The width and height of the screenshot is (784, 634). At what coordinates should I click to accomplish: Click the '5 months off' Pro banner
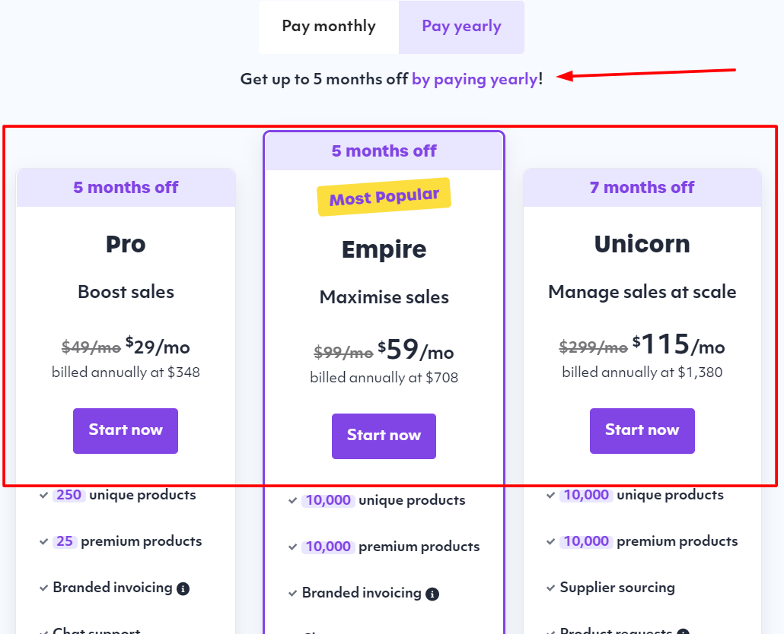point(126,187)
